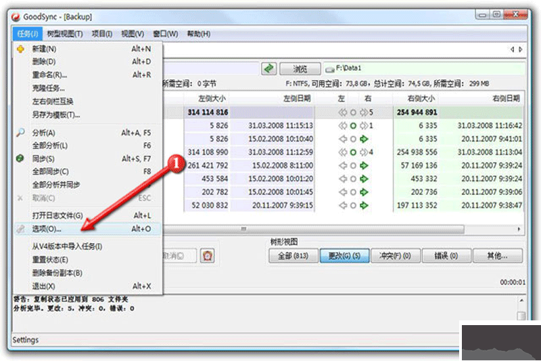Click green right arrow in 202 782 row
This screenshot has width=541, height=361.
point(364,192)
